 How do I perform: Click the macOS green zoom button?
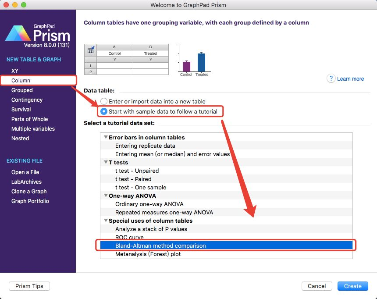24,5
